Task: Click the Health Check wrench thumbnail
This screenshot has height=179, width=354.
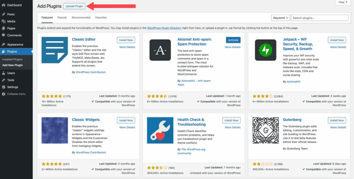Action: (160, 130)
